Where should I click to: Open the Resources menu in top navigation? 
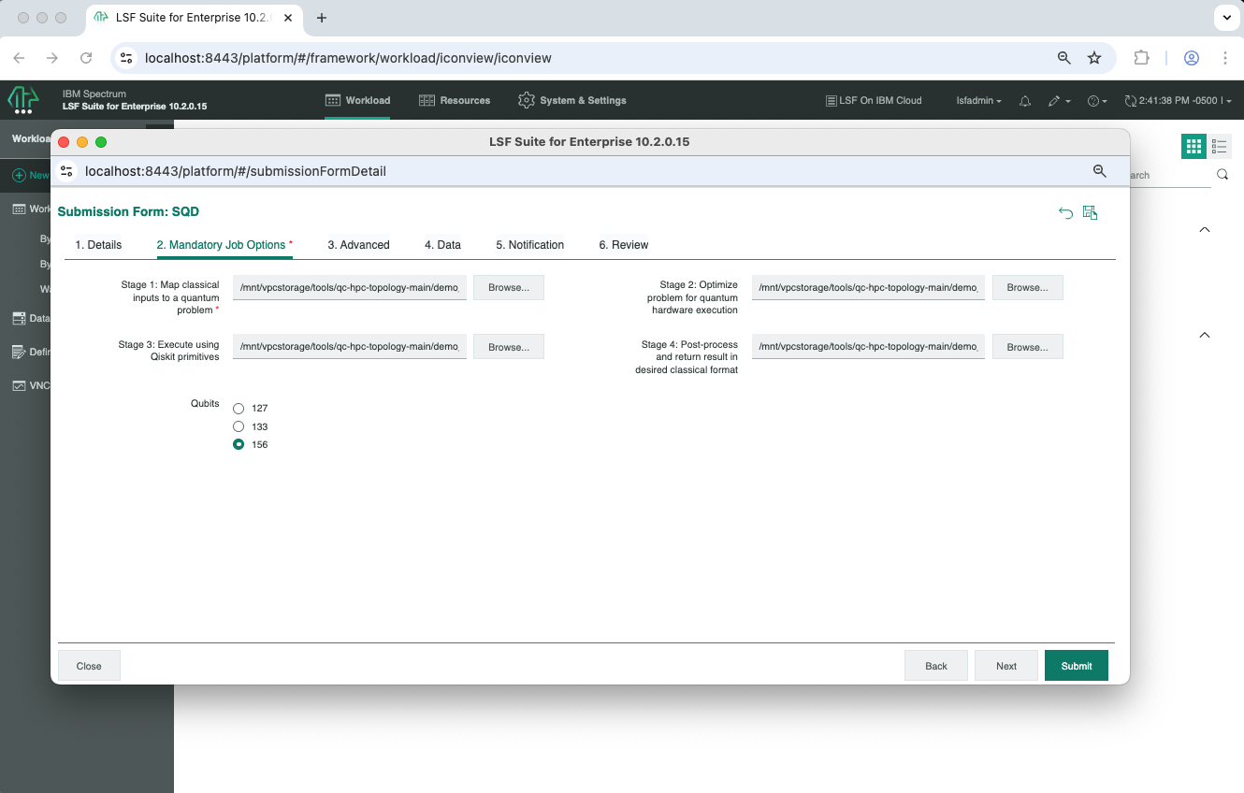[x=455, y=101]
